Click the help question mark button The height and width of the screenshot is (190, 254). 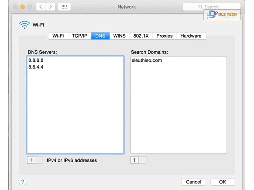[x=23, y=182]
